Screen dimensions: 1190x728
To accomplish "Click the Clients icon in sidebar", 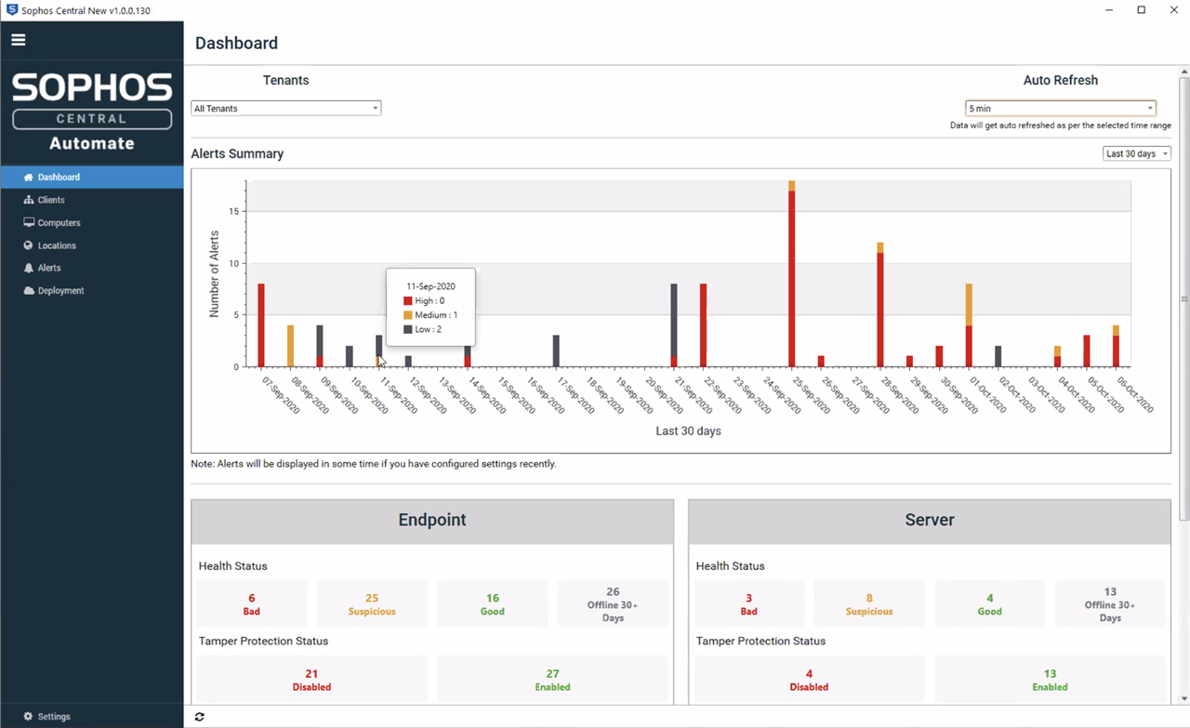I will pyautogui.click(x=29, y=200).
